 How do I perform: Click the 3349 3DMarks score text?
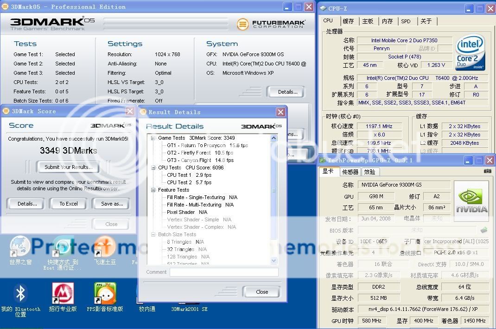coord(68,150)
